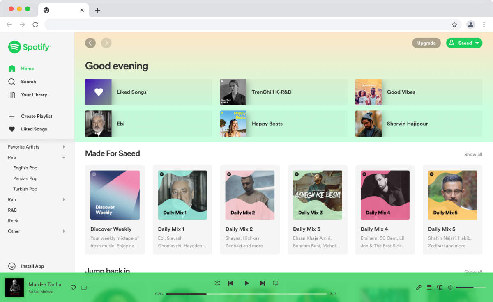Click the Search magnifier icon in sidebar
The width and height of the screenshot is (493, 302).
click(x=12, y=82)
